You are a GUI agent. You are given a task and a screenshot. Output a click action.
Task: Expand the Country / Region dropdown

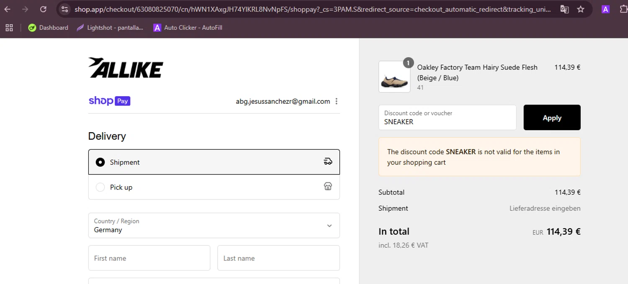click(x=214, y=225)
